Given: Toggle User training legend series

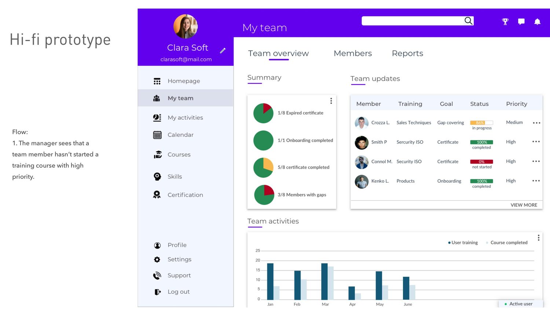Looking at the screenshot, I should coord(463,243).
